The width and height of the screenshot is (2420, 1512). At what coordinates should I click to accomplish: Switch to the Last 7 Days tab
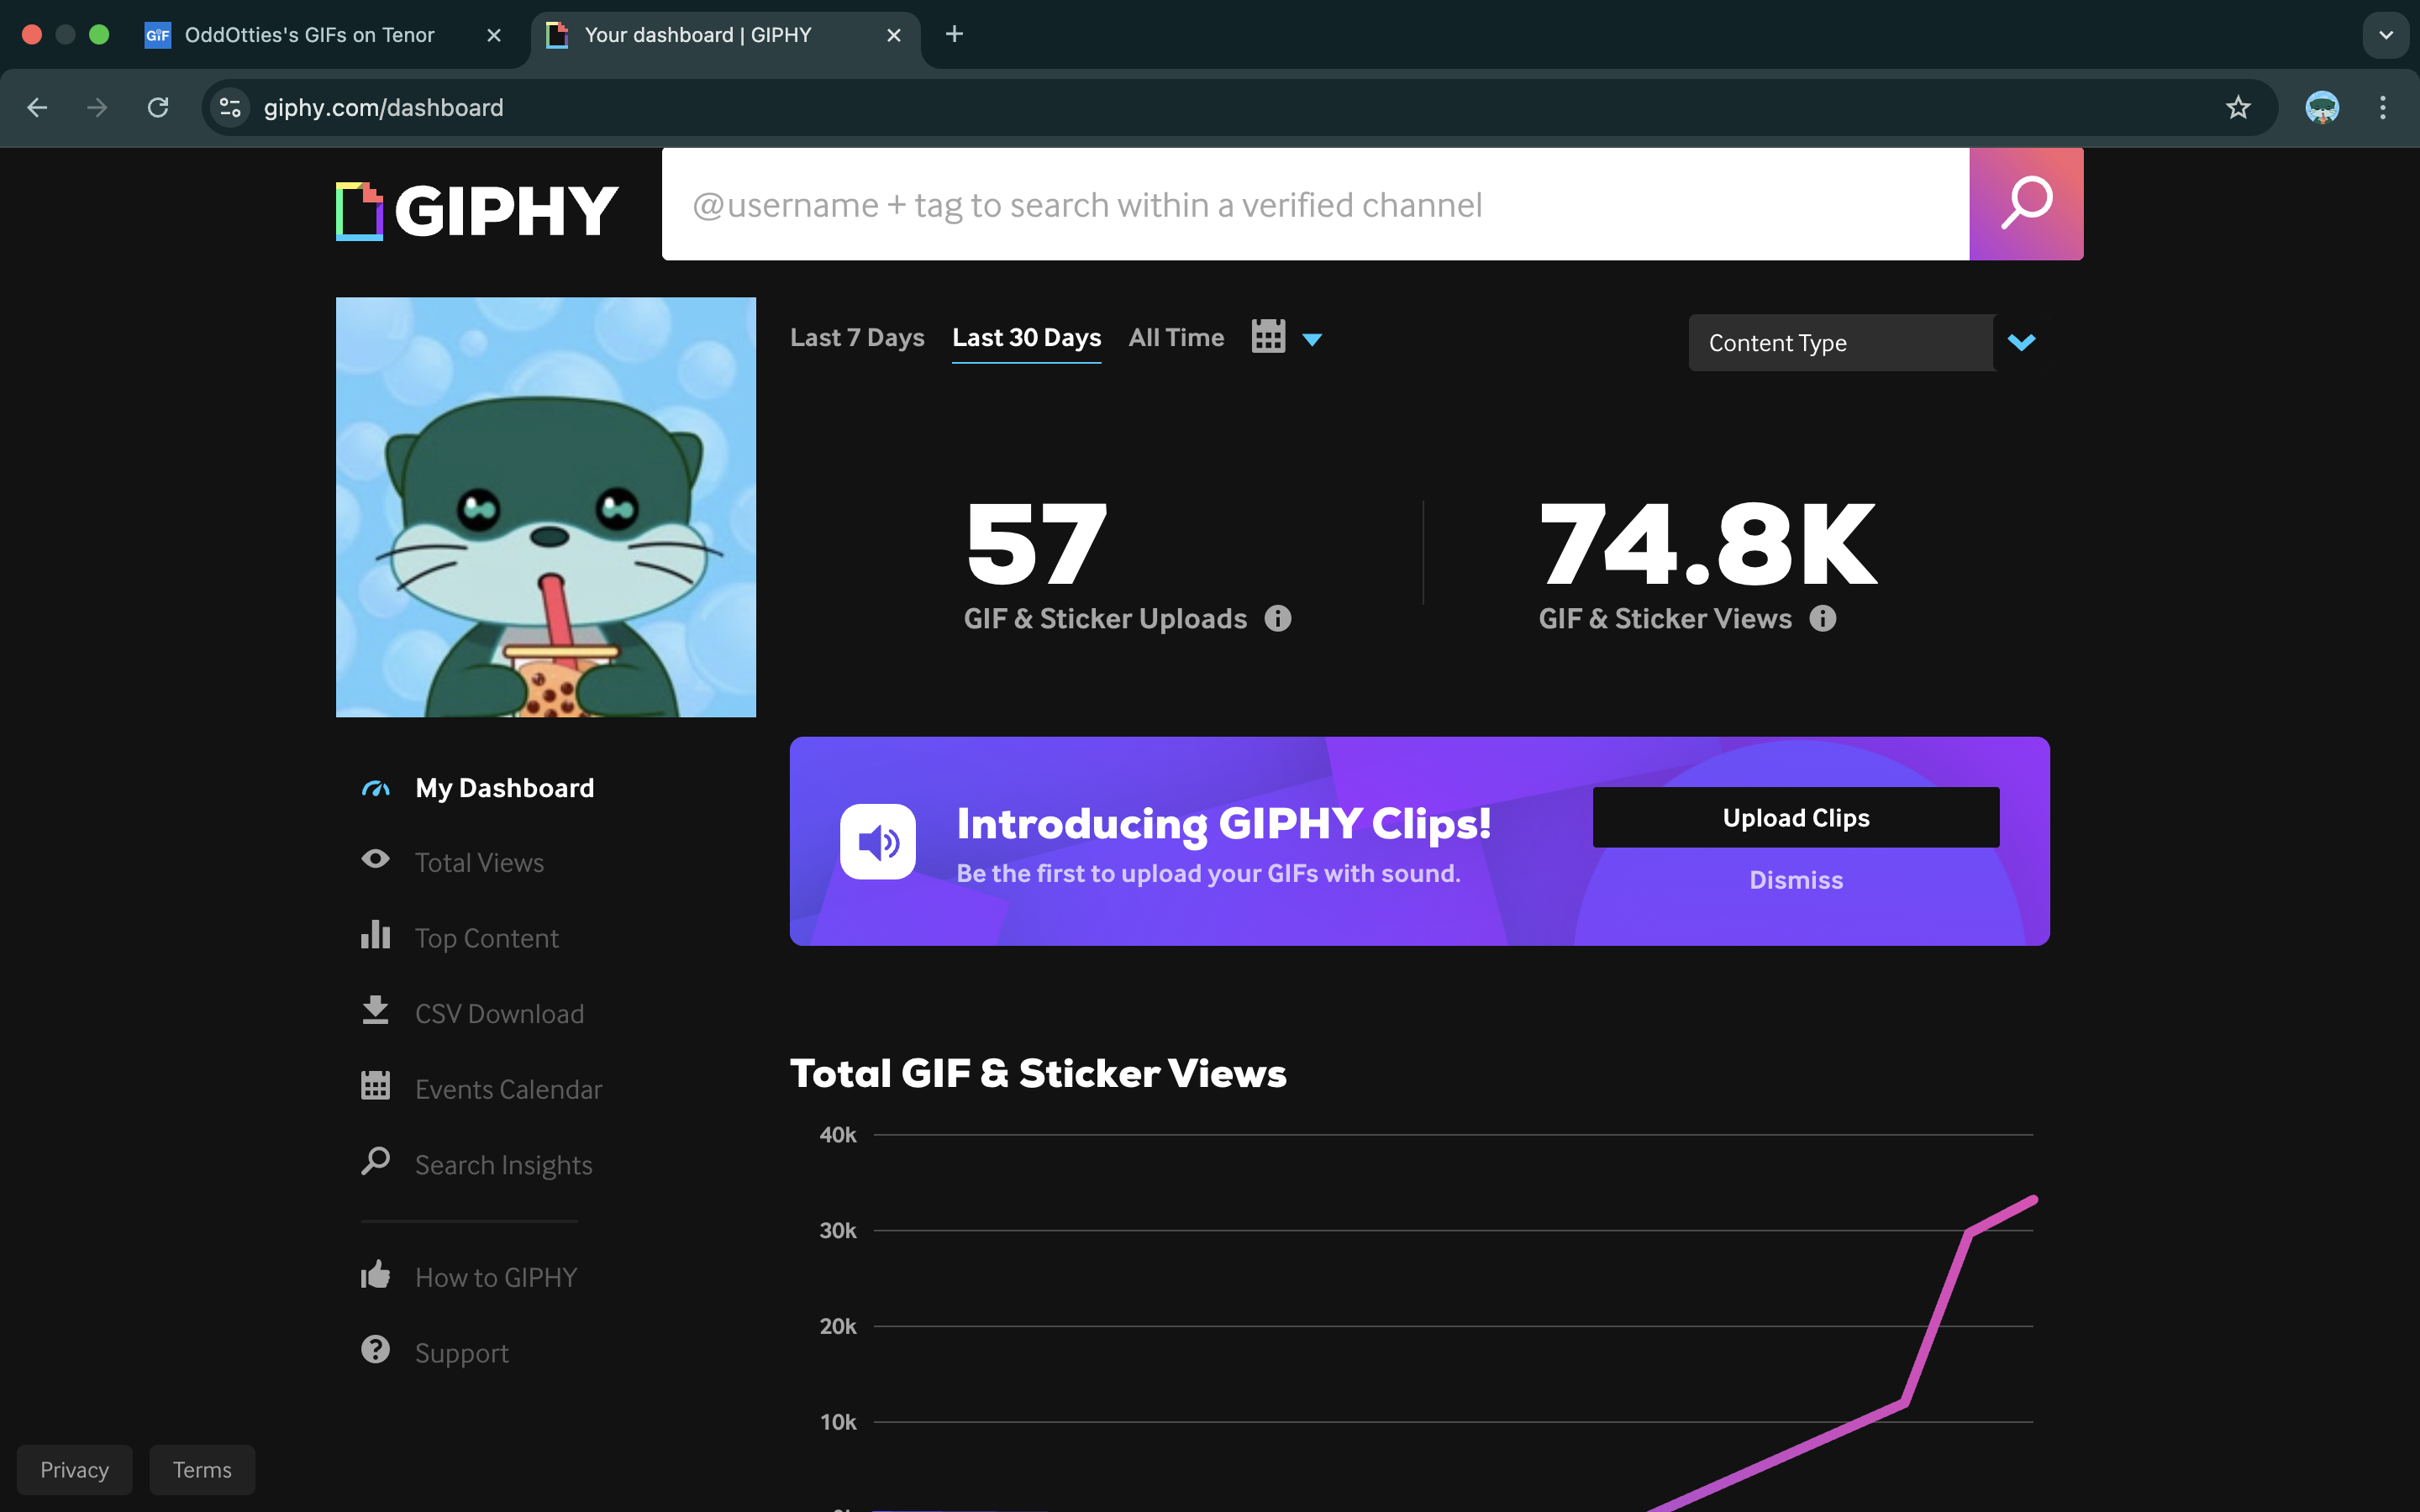point(857,338)
